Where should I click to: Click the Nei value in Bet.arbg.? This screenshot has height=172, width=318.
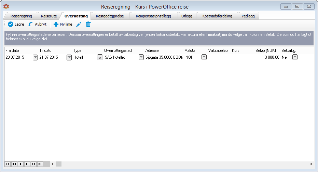tap(285, 57)
